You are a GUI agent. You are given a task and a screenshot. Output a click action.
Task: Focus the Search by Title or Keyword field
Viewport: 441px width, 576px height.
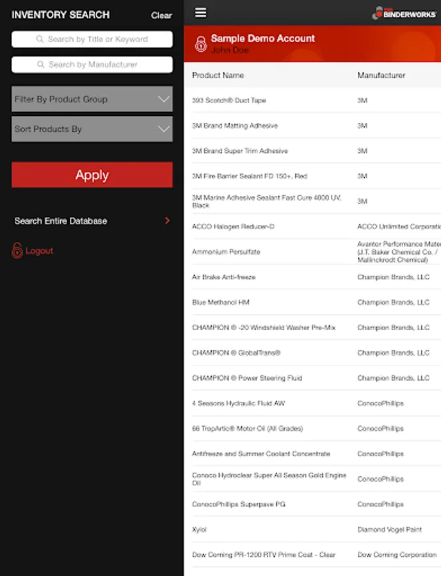tap(92, 39)
